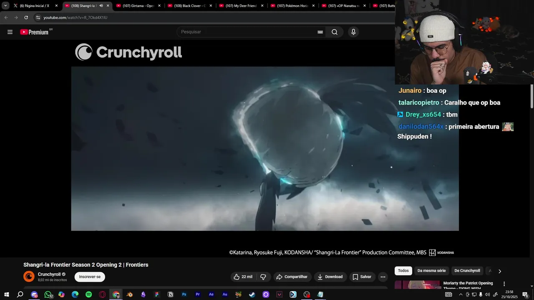534x300 pixels.
Task: Open Opera browser from the taskbar
Action: point(102,295)
